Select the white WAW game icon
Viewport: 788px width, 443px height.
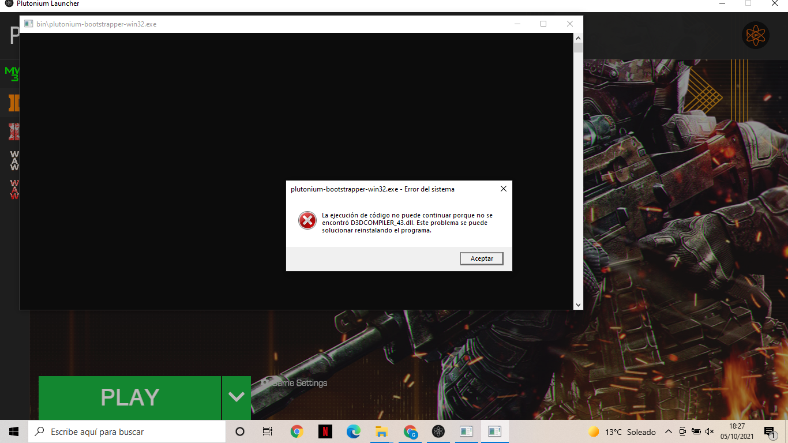coord(14,161)
